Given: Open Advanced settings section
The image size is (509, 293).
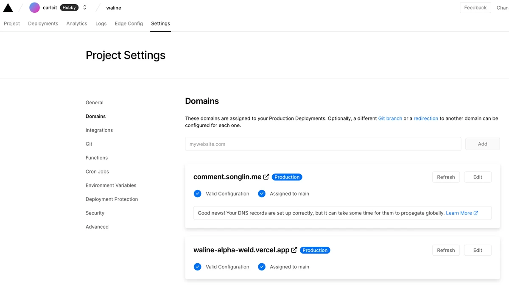Looking at the screenshot, I should tap(97, 227).
